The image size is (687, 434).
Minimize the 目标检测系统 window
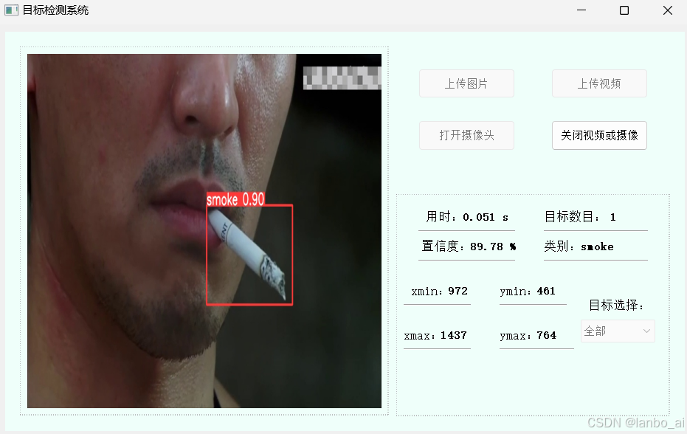(581, 10)
